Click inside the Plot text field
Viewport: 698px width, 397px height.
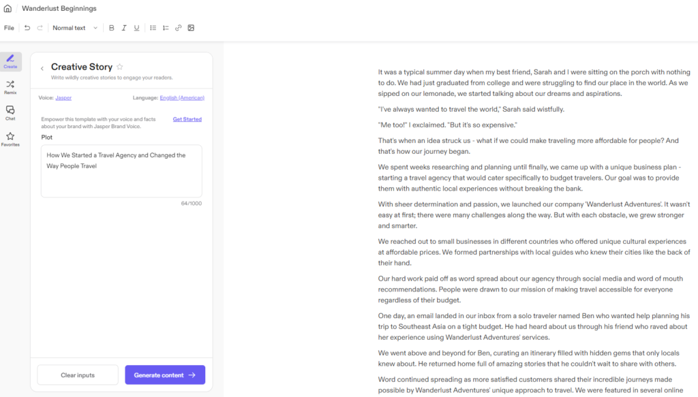(121, 171)
